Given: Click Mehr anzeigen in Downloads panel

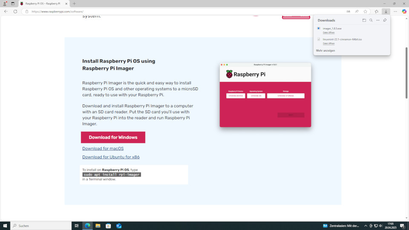Looking at the screenshot, I should point(325,51).
